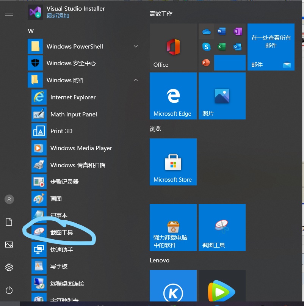Open the 邮件 mail tile
Screen dimensions: 304x306
coord(271,47)
